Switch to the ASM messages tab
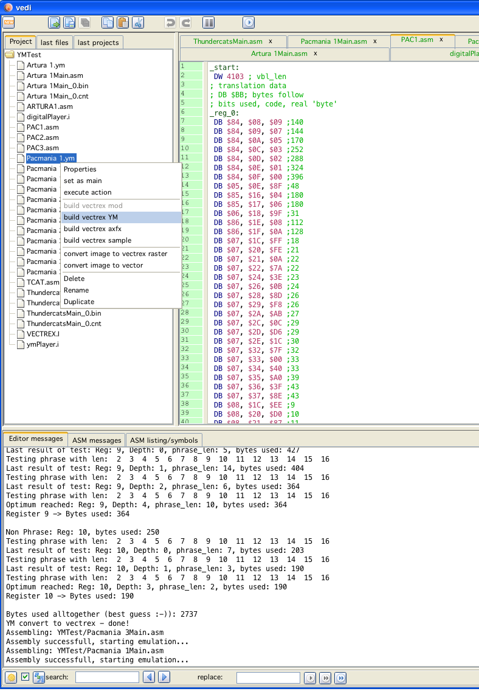Screen dimensions: 479x697 click(97, 440)
